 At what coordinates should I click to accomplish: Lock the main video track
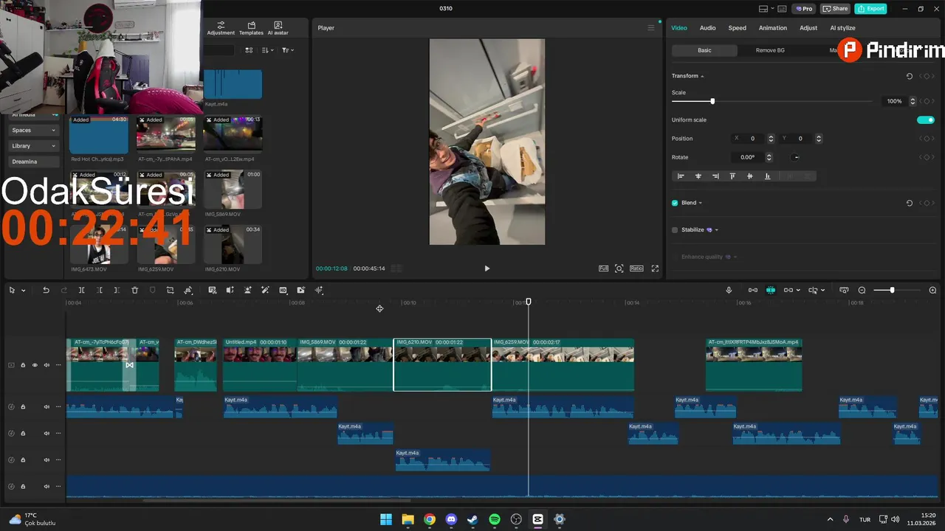pyautogui.click(x=23, y=365)
